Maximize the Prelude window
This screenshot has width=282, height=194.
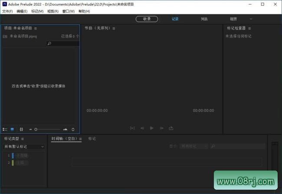262,4
